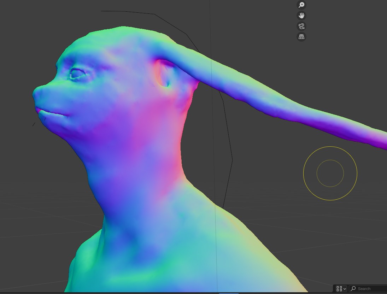Screen dimensions: 387x294
Task: Open the display mode dropdown beside Search
Action: 341,289
